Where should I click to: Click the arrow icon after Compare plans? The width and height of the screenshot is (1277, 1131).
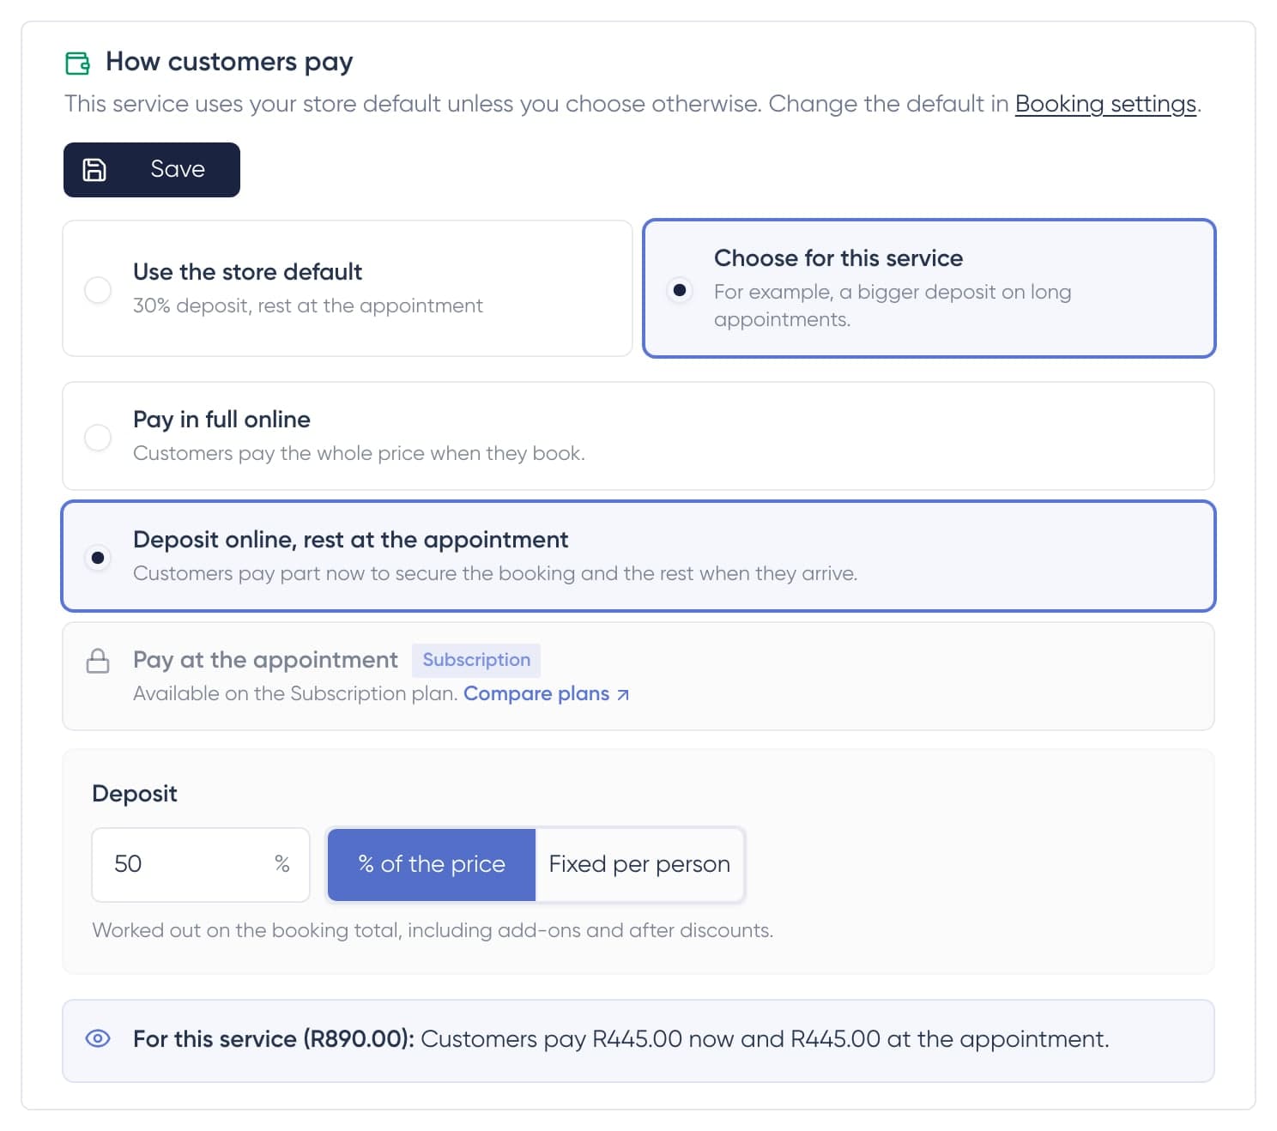tap(623, 694)
